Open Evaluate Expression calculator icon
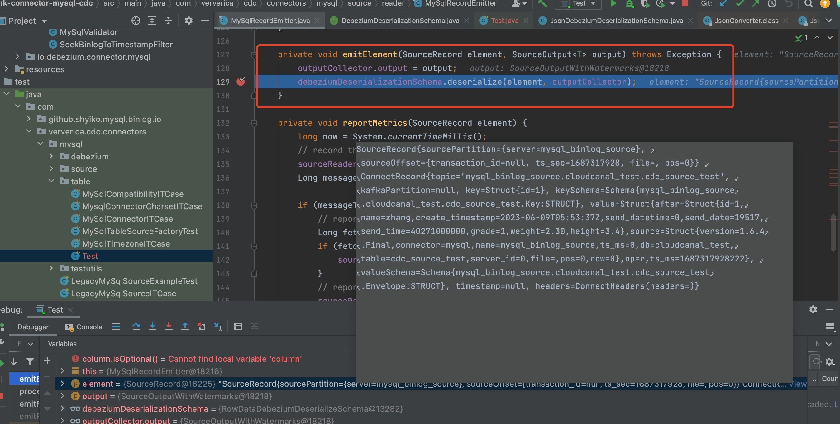Image resolution: width=840 pixels, height=424 pixels. [238, 326]
